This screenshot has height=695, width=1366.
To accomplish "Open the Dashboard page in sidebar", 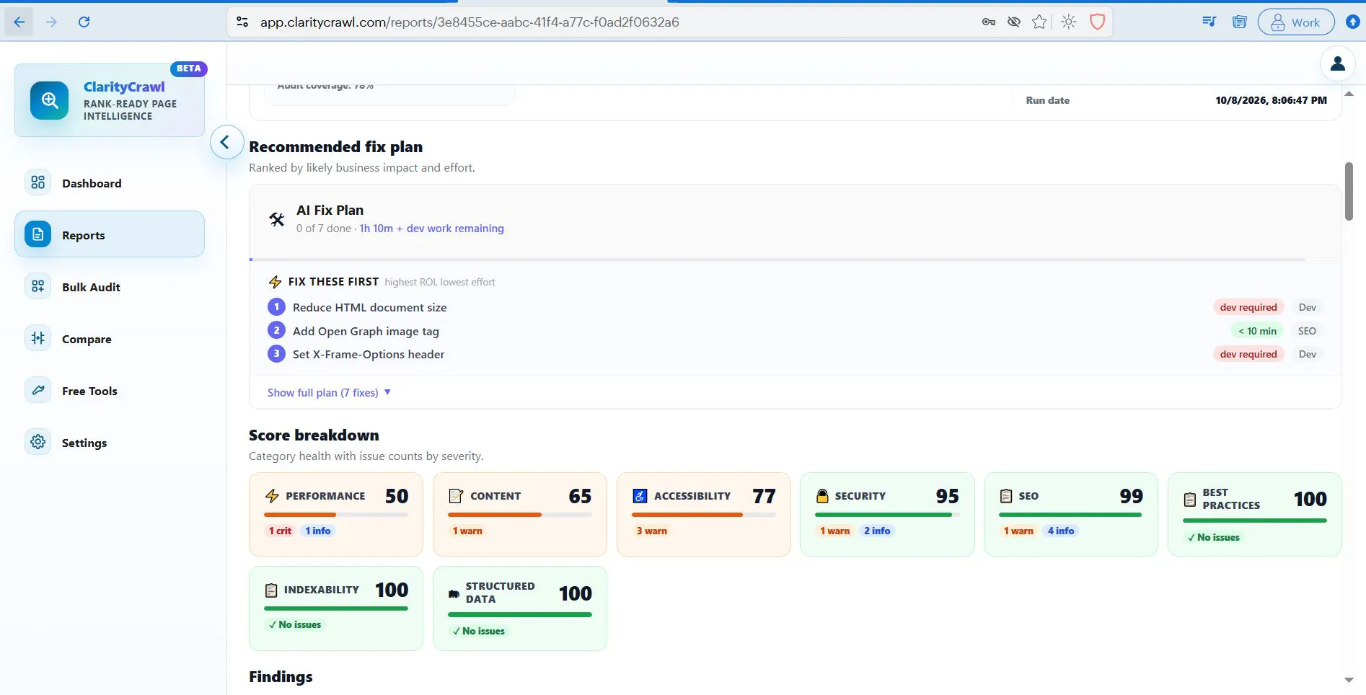I will [110, 183].
